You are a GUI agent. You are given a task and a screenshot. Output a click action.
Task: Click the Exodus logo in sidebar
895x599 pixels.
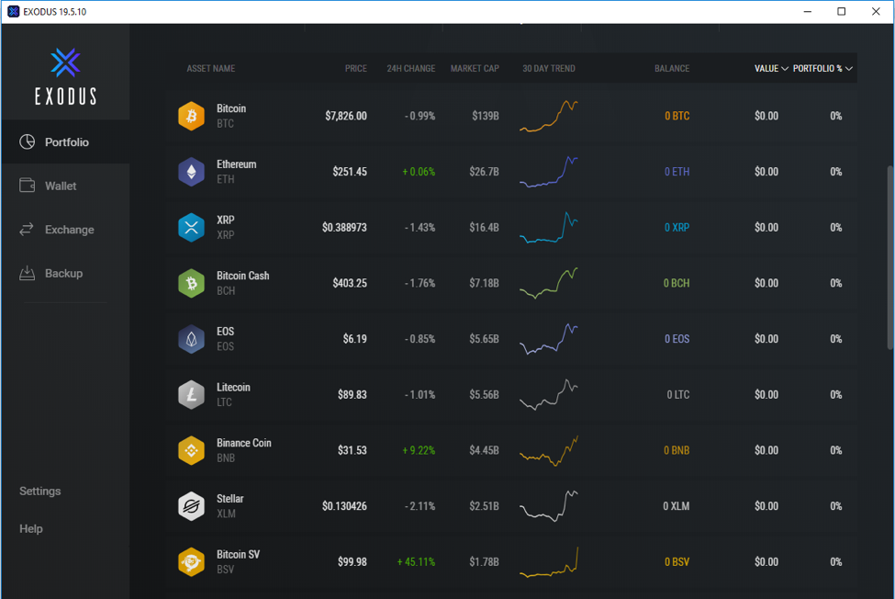(65, 76)
